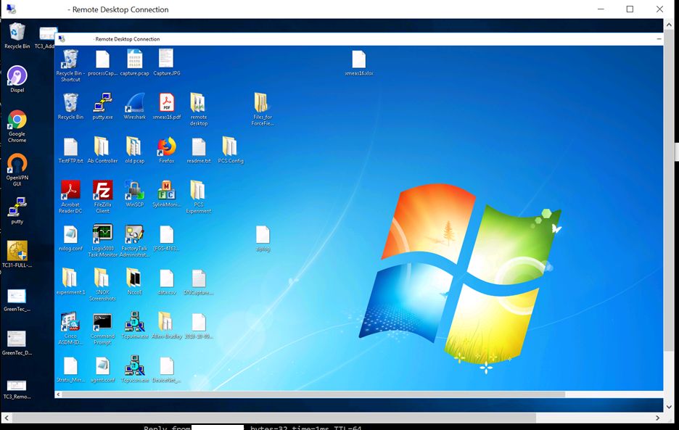Launch FileZilla Client
This screenshot has width=679, height=430.
coord(102,197)
